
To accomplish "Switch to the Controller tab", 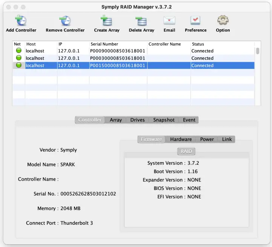I will coord(90,120).
